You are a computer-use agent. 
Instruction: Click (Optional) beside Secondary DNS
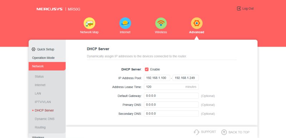(x=208, y=114)
